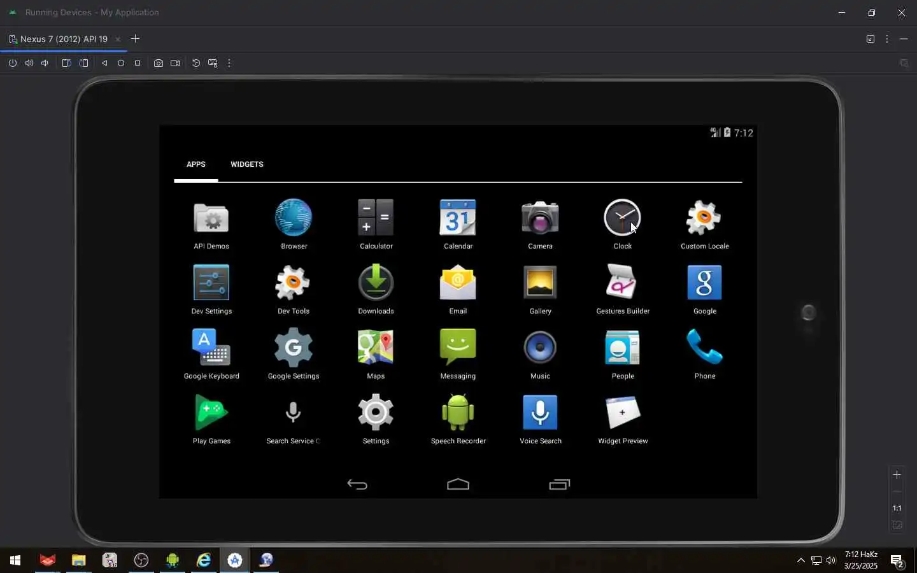This screenshot has height=573, width=917.
Task: Open the Play Games app
Action: click(211, 420)
